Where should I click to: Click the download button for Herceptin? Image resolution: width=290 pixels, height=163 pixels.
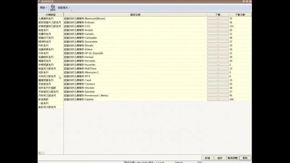tap(218, 61)
